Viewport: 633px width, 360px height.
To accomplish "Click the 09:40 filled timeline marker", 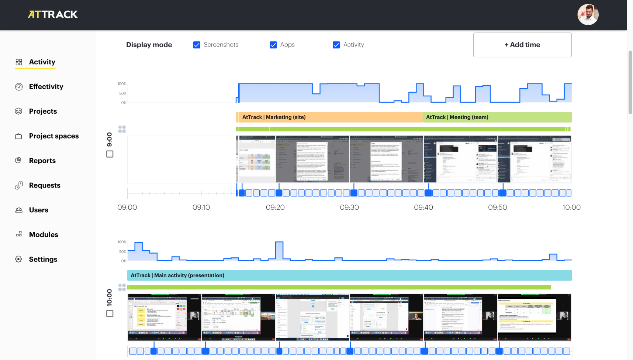I will point(428,193).
